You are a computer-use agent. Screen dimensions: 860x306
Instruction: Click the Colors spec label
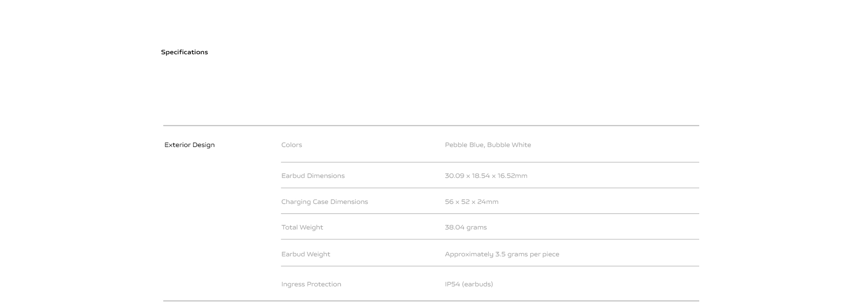click(292, 145)
